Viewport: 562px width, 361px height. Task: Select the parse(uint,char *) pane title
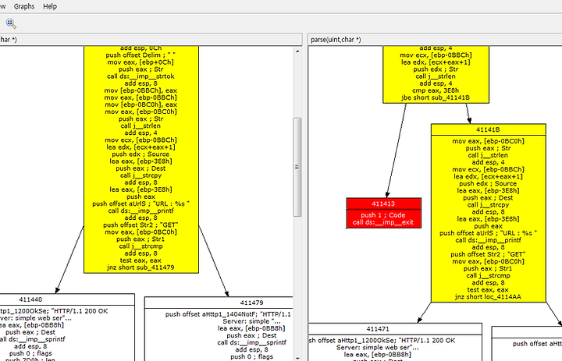click(x=336, y=40)
